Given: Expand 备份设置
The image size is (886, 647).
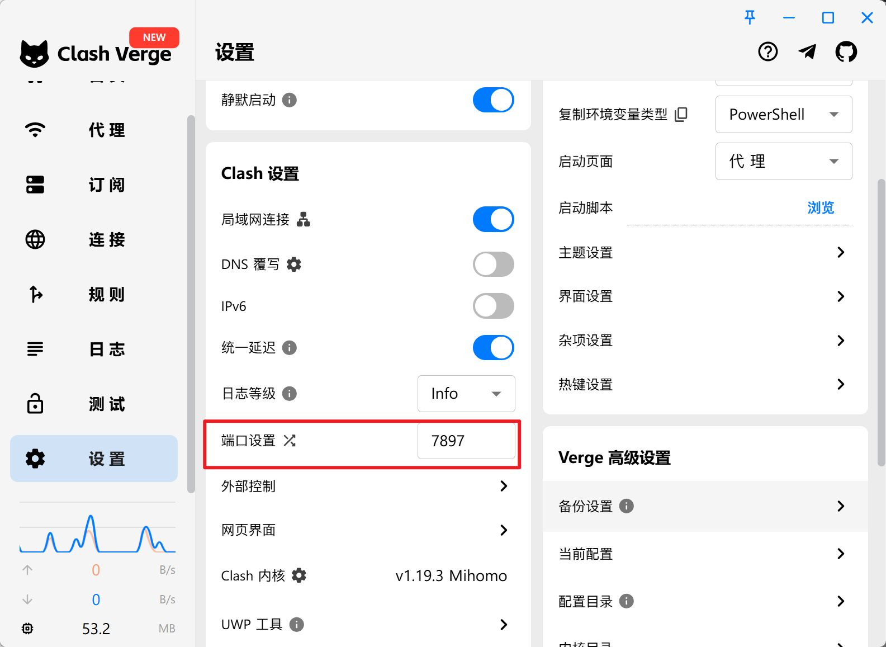Looking at the screenshot, I should point(705,506).
